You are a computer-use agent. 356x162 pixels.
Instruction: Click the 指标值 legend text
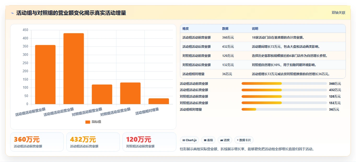click(x=96, y=122)
